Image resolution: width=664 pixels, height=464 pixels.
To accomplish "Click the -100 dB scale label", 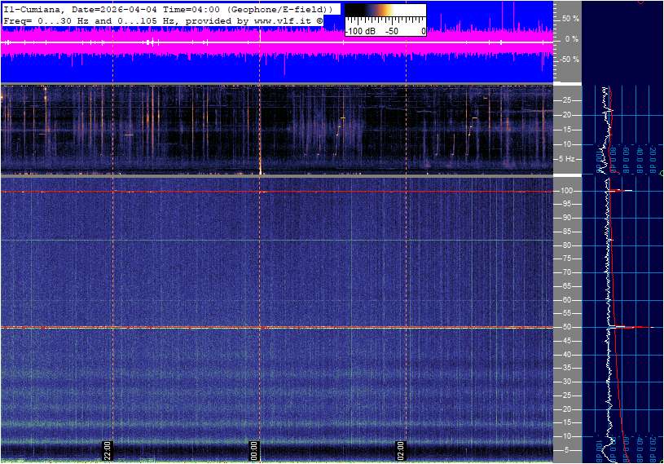I will [360, 31].
